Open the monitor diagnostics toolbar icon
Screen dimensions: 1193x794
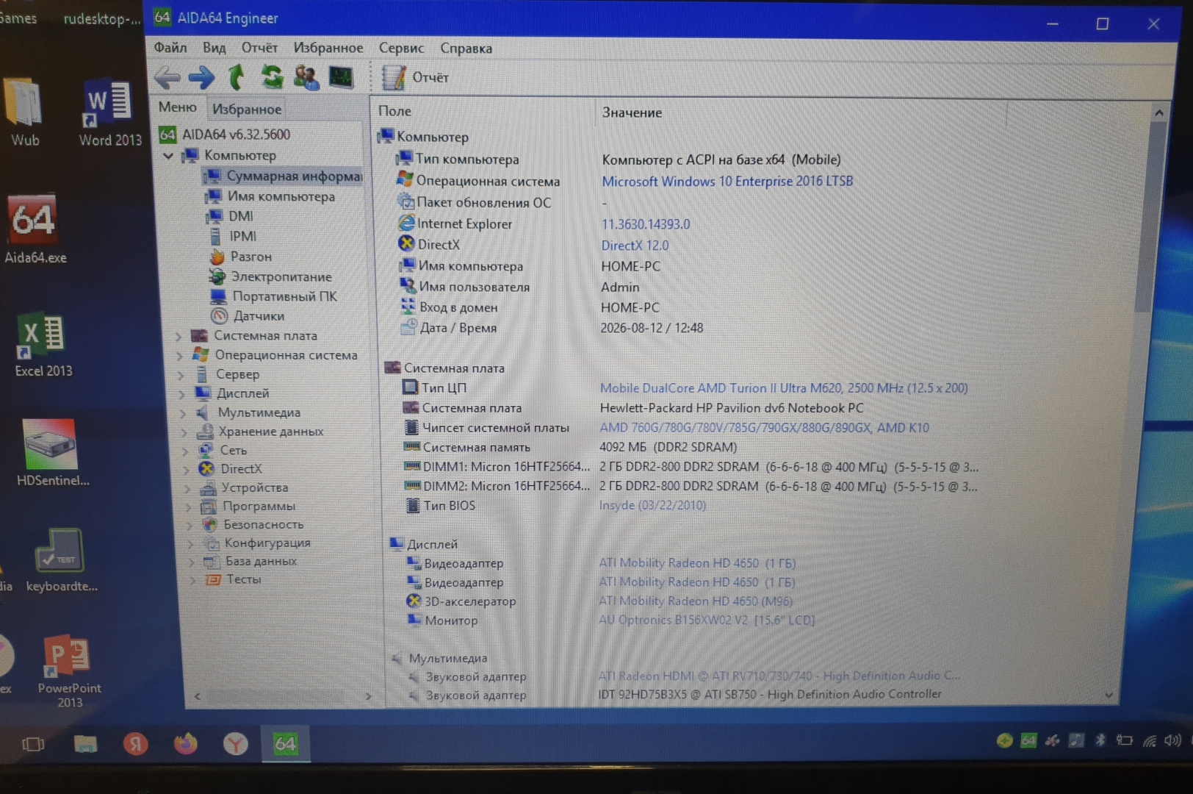click(x=341, y=77)
